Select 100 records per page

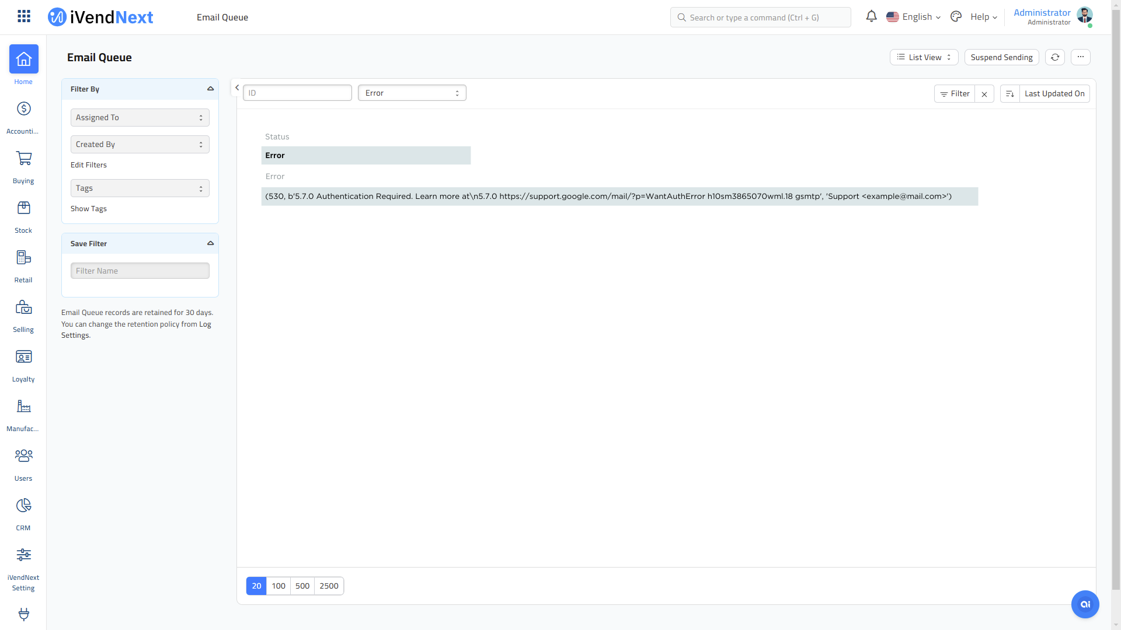[278, 586]
